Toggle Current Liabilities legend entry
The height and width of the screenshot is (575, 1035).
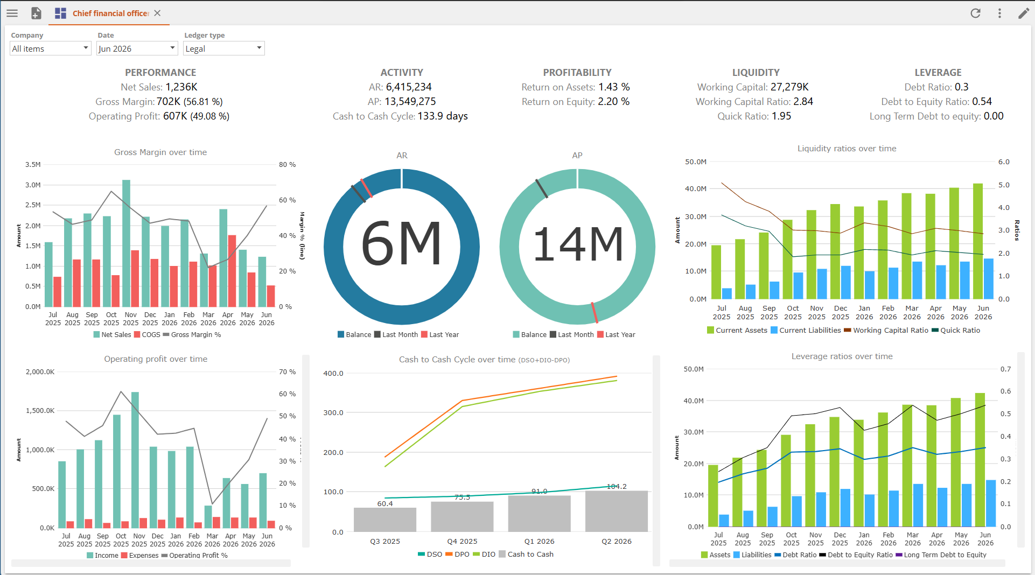pos(806,331)
